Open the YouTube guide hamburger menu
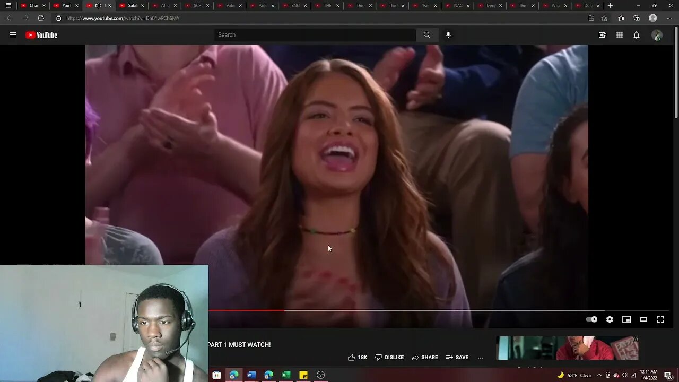Image resolution: width=679 pixels, height=382 pixels. click(x=13, y=35)
